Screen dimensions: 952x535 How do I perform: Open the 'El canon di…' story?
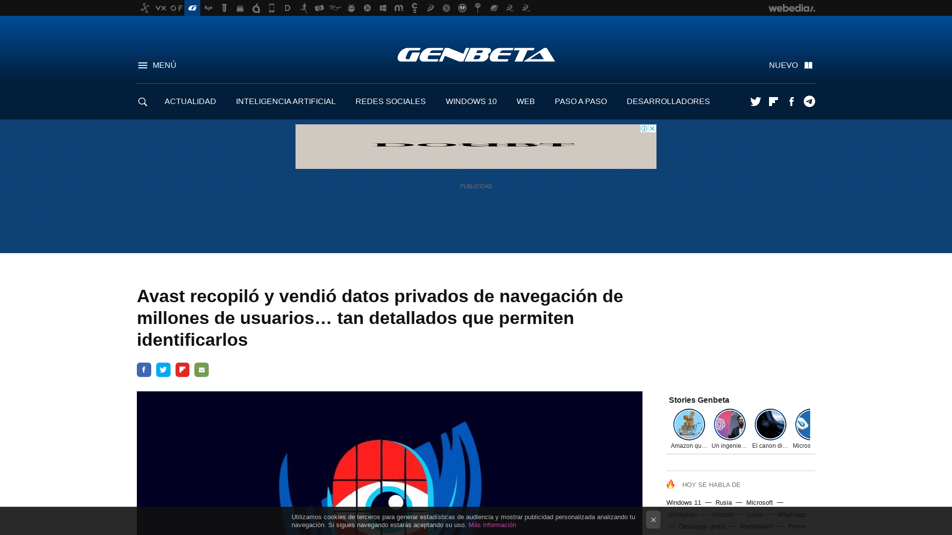(771, 429)
